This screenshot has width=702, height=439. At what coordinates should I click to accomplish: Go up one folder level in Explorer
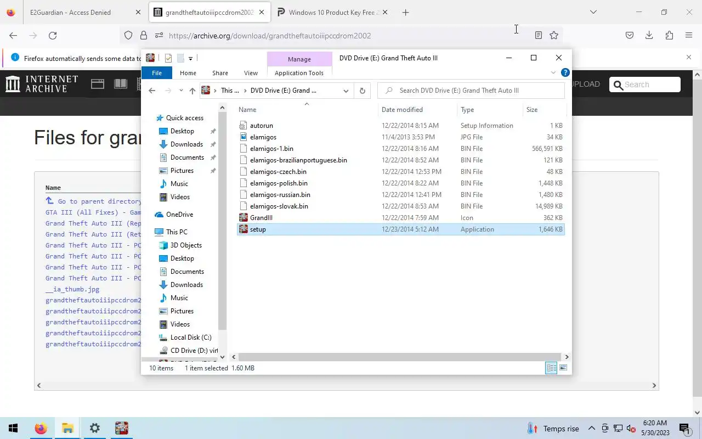(x=192, y=91)
